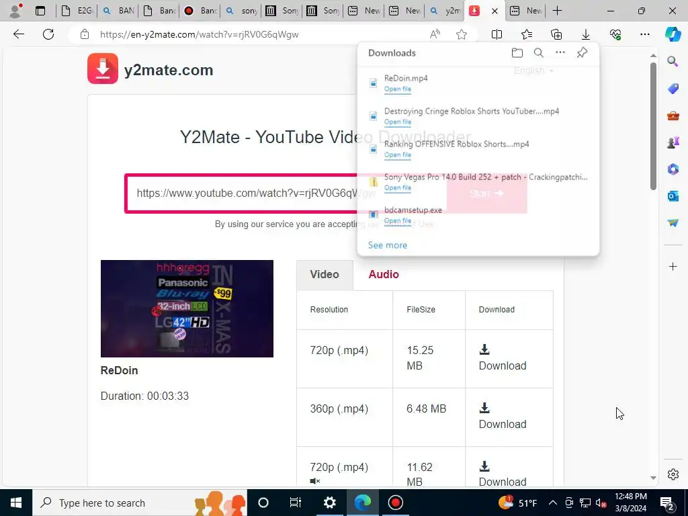This screenshot has height=516, width=688.
Task: Open file link under Sony Vegas Pro
Action: click(x=398, y=188)
